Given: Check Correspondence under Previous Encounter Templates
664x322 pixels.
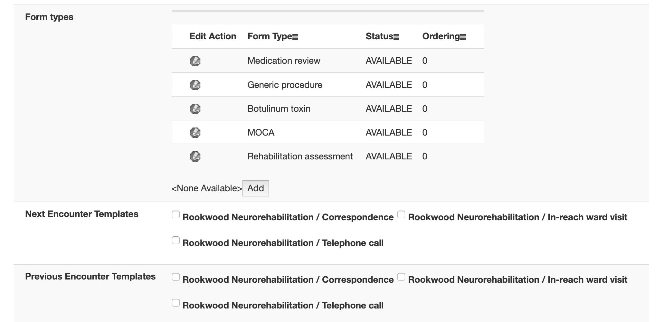Looking at the screenshot, I should [x=175, y=276].
